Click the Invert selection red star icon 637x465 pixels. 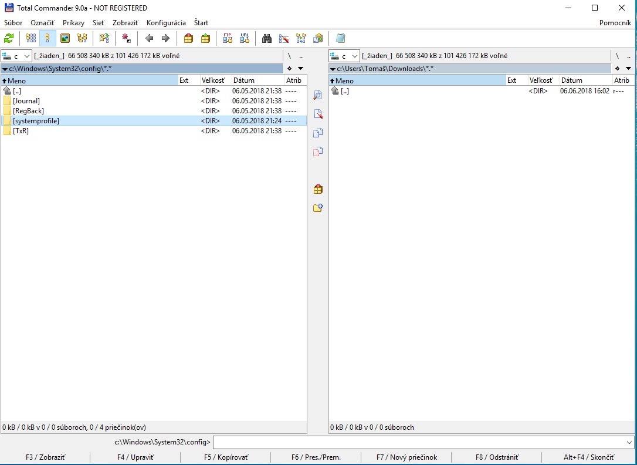(x=126, y=38)
